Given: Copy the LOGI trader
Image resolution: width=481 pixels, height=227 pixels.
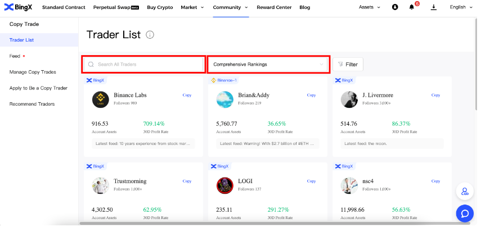Looking at the screenshot, I should (x=311, y=181).
